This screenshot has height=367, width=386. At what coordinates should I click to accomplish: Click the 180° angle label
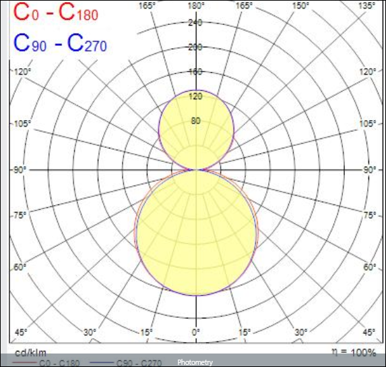196,5
